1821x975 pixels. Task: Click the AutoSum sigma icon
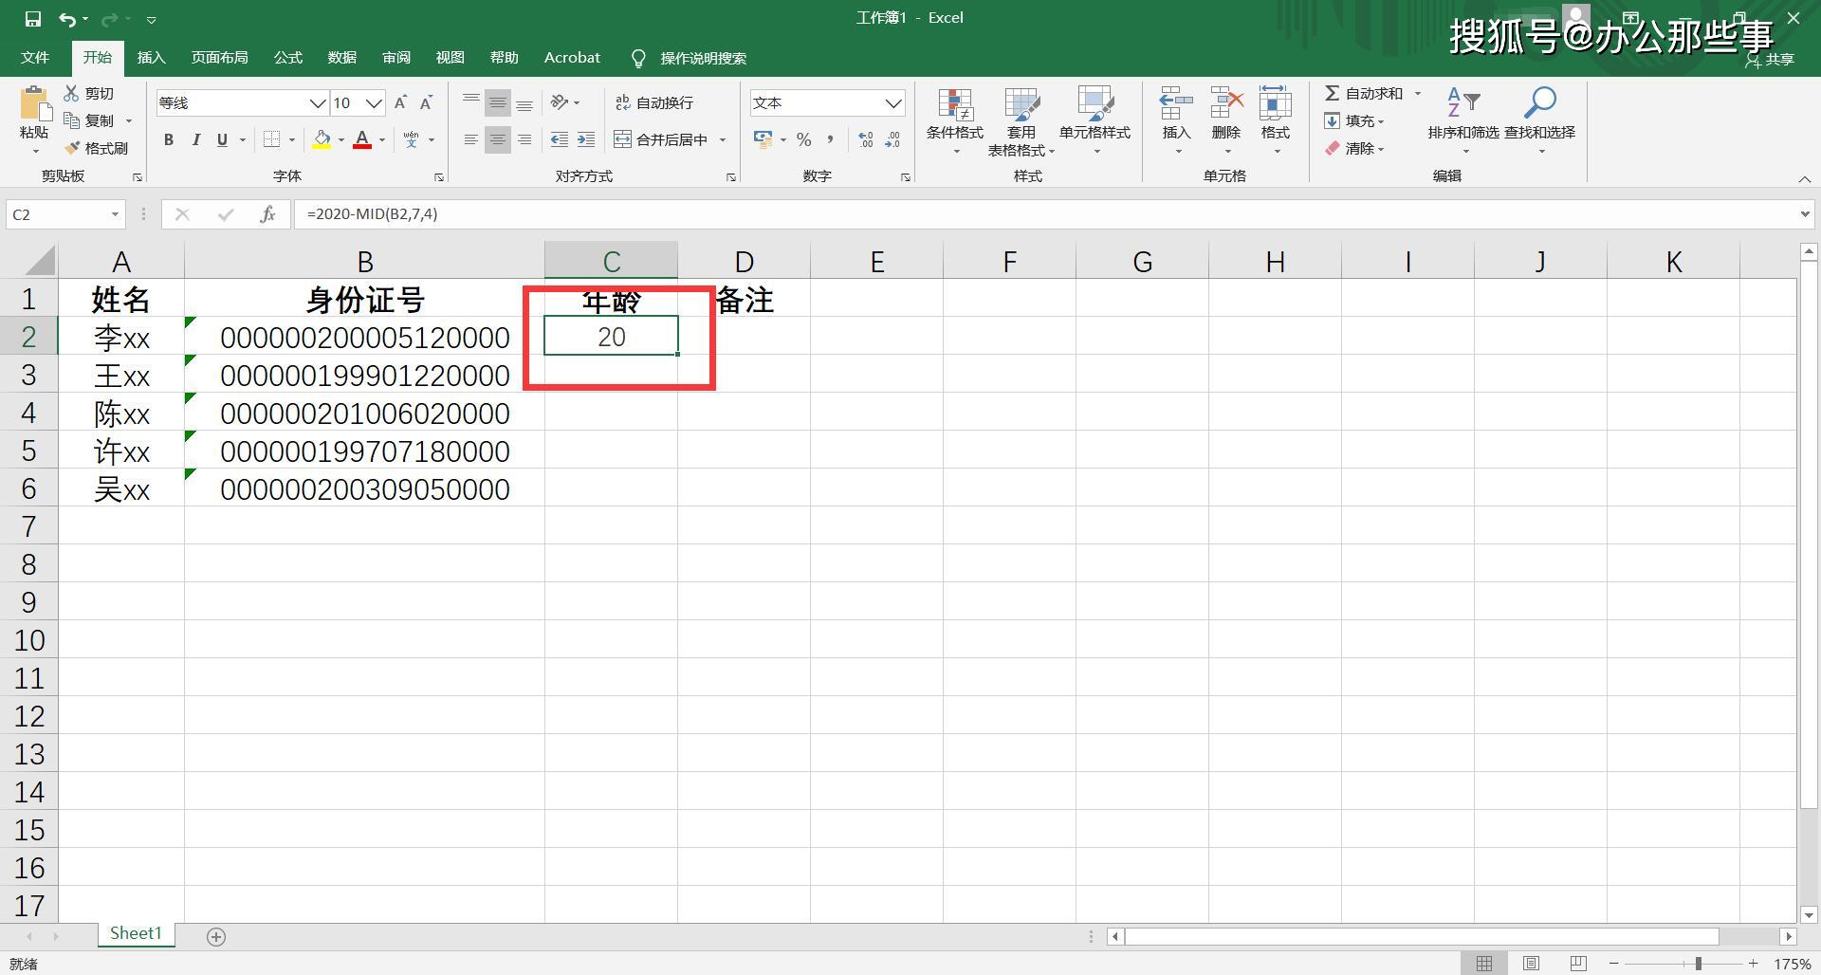[x=1333, y=93]
